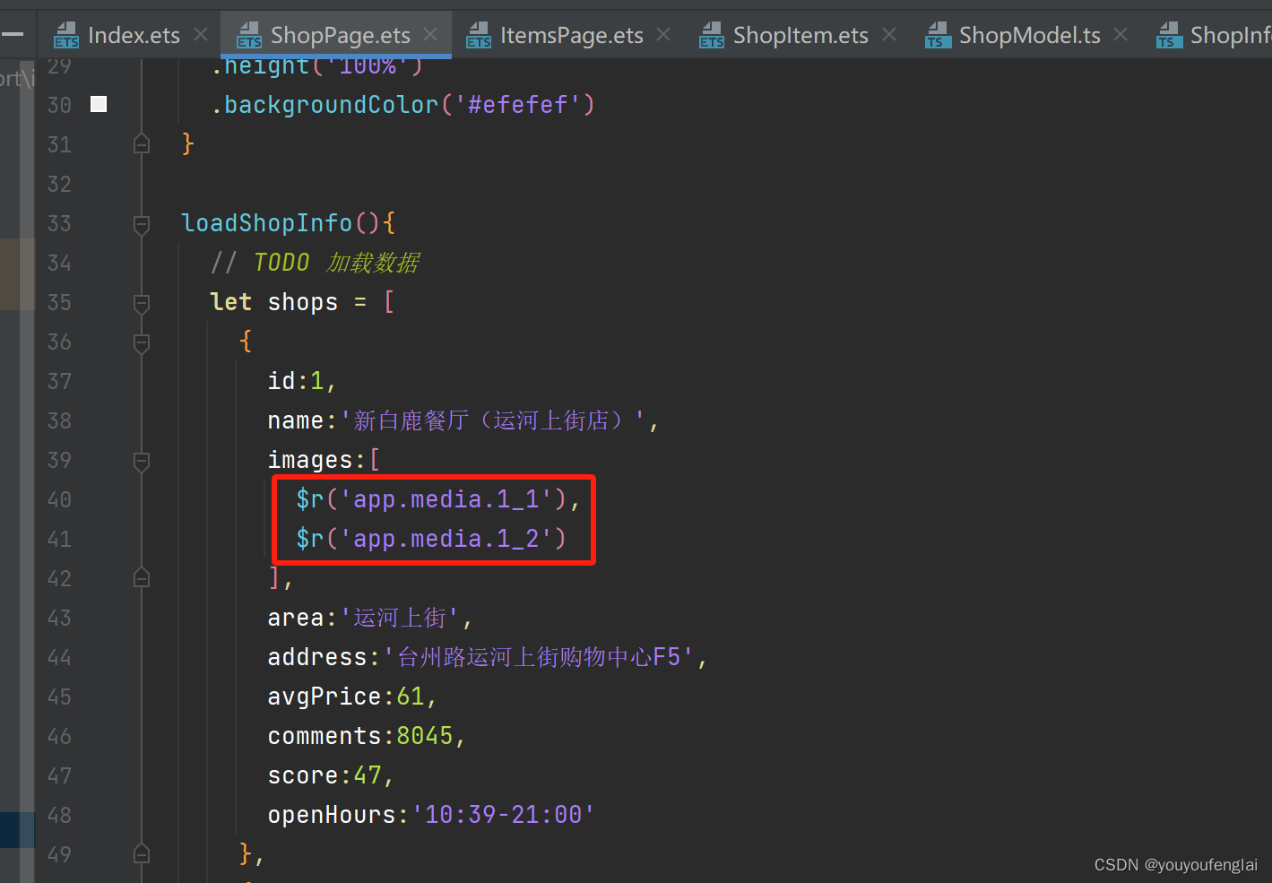Image resolution: width=1272 pixels, height=883 pixels.
Task: Fold the images array end at line 42
Action: coord(142,578)
